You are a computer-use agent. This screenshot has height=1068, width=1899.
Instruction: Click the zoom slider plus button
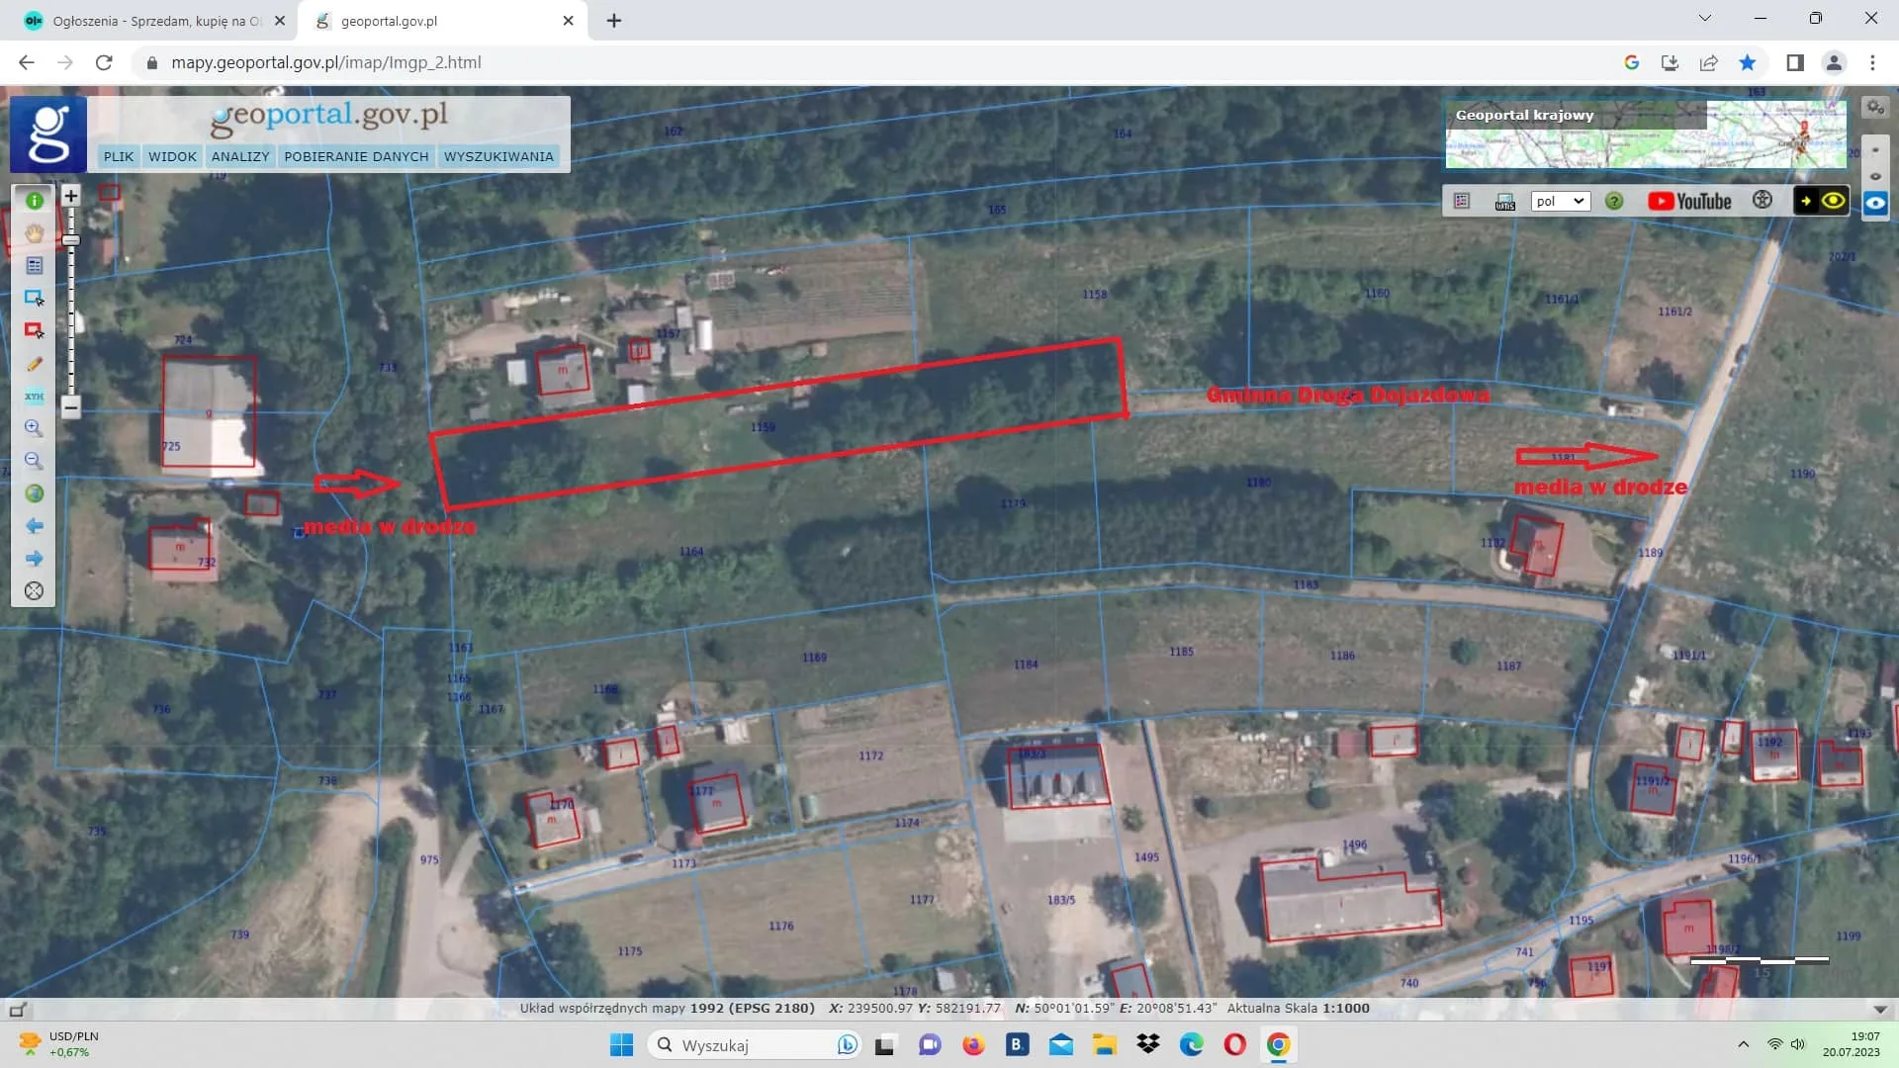click(70, 196)
